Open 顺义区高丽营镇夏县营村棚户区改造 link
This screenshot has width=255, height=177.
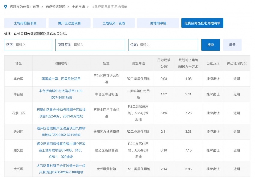(x=61, y=150)
